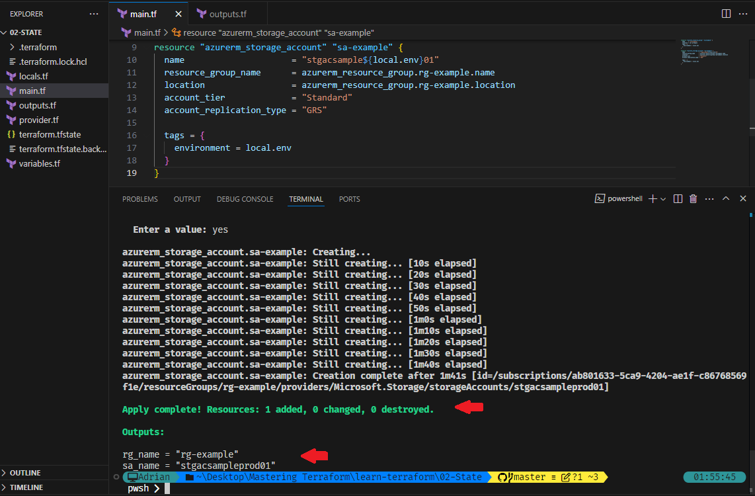This screenshot has width=755, height=496.
Task: Switch to the OUTPUT panel tab
Action: point(187,199)
